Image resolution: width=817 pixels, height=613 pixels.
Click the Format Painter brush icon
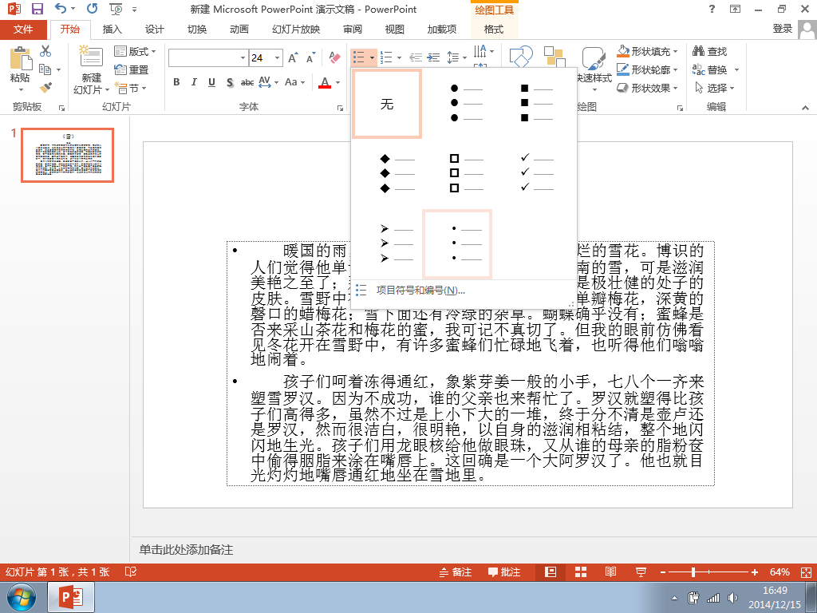[45, 88]
